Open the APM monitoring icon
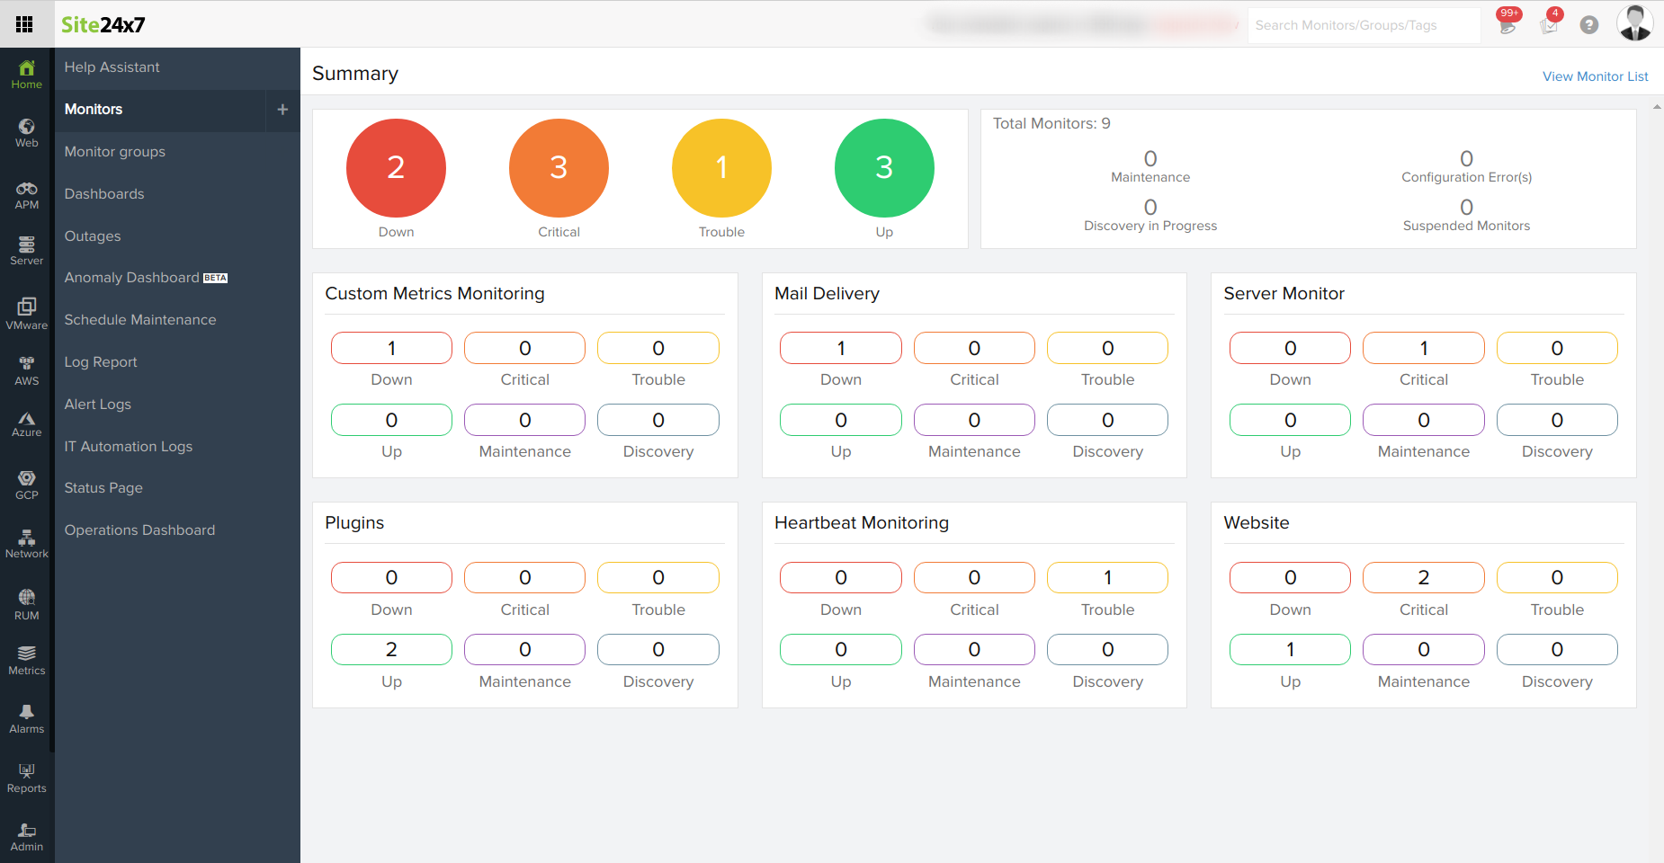Screen dimensions: 1664x863 coord(27,195)
